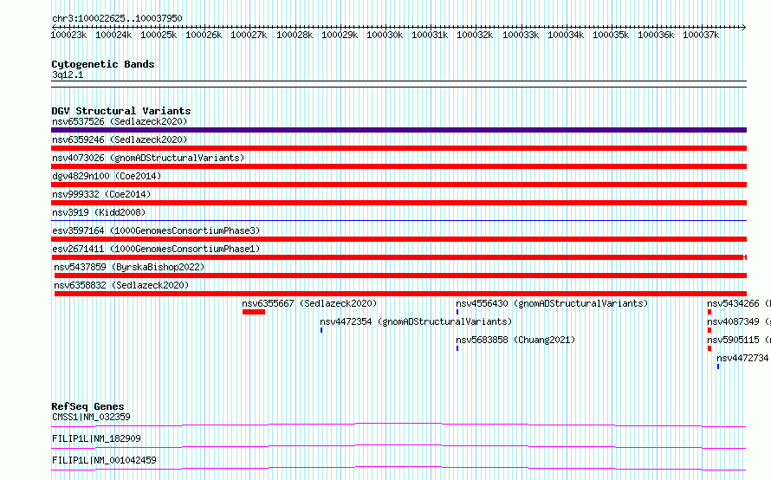
Task: Select the 3q12.1 band label
Action: click(x=68, y=75)
